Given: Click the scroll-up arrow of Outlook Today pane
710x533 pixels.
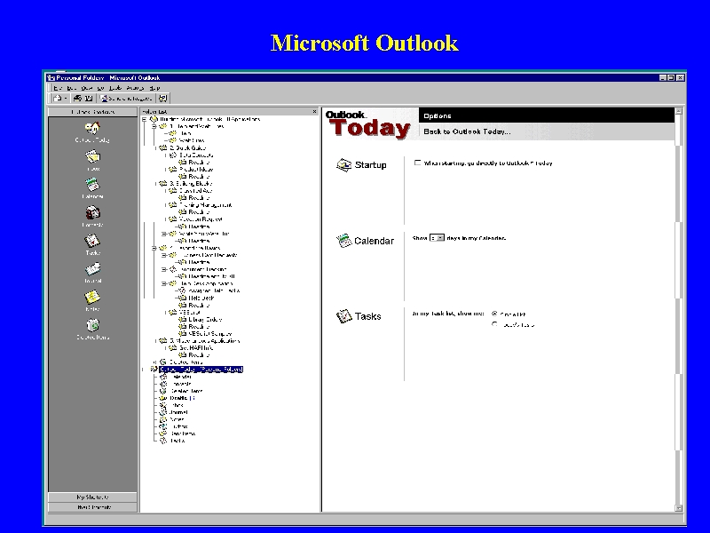Looking at the screenshot, I should pyautogui.click(x=678, y=111).
